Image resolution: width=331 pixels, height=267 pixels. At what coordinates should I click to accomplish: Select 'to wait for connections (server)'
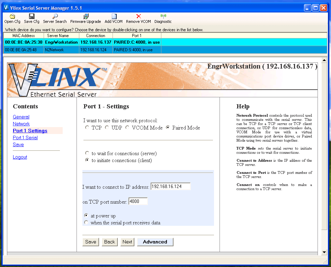click(87, 153)
